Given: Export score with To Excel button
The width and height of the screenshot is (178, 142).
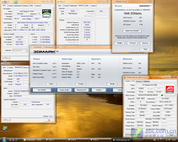Looking at the screenshot, I should tap(132, 43).
